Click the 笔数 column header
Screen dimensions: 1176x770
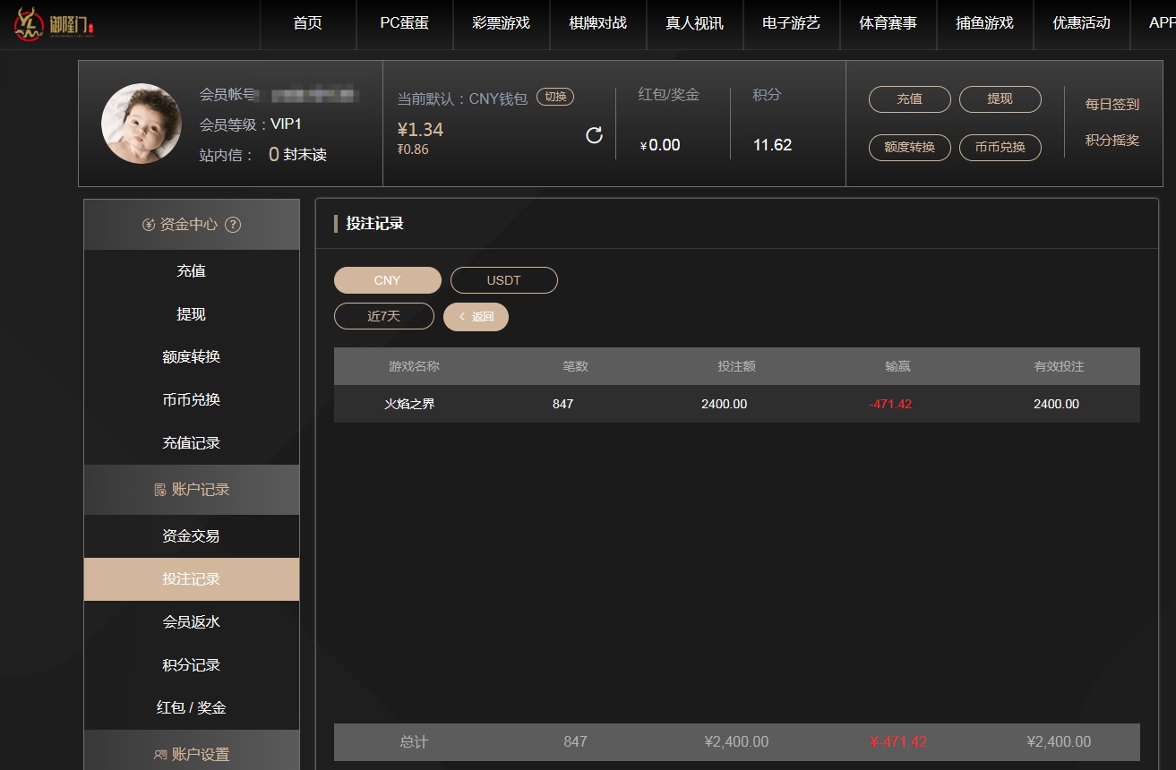575,366
